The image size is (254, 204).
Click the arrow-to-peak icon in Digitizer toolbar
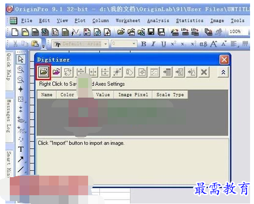[x=191, y=72]
